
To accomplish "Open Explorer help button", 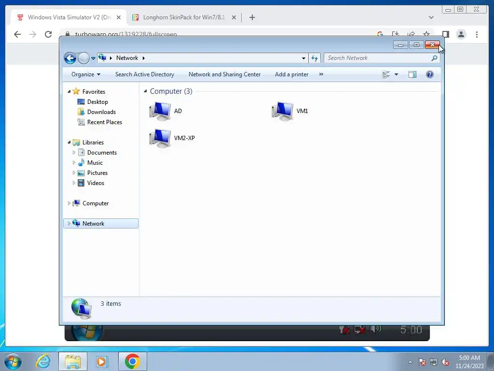I will point(430,74).
